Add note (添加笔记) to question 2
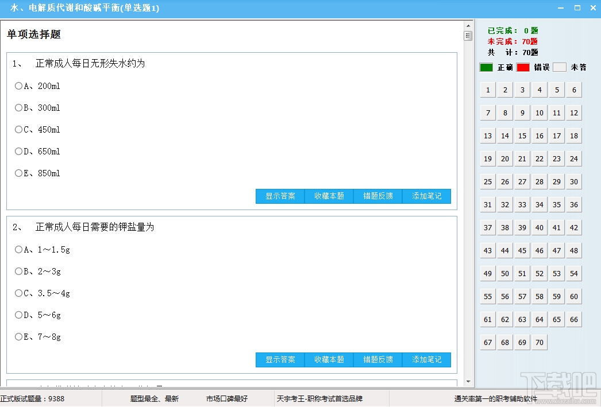The width and height of the screenshot is (601, 407). click(426, 359)
